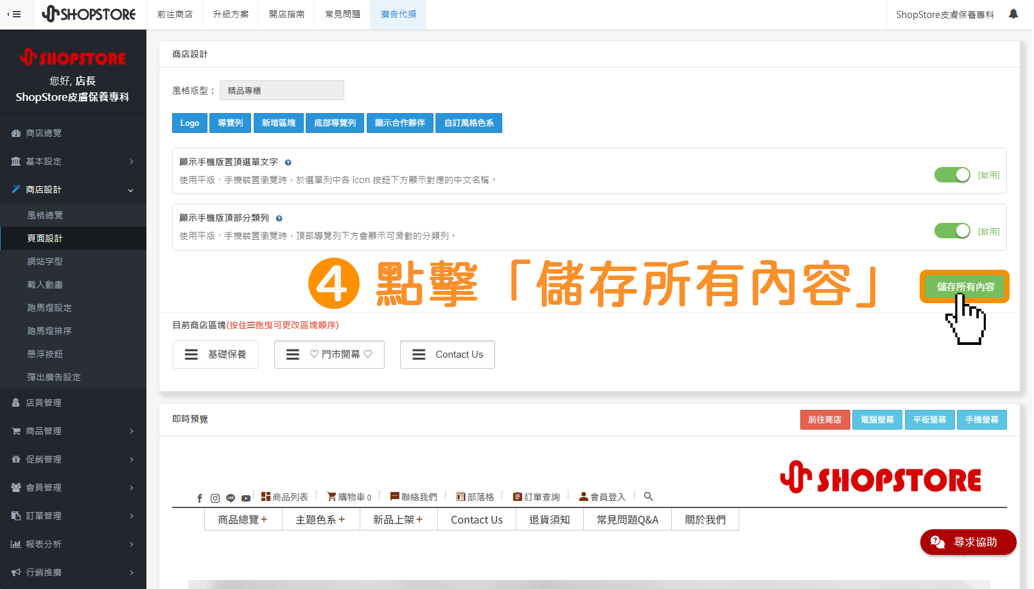Switch preview to 平板螢幕

(x=930, y=419)
